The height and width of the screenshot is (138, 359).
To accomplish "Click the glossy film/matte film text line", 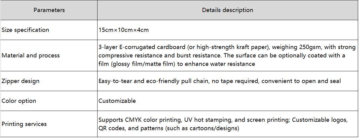I will click(177, 64).
